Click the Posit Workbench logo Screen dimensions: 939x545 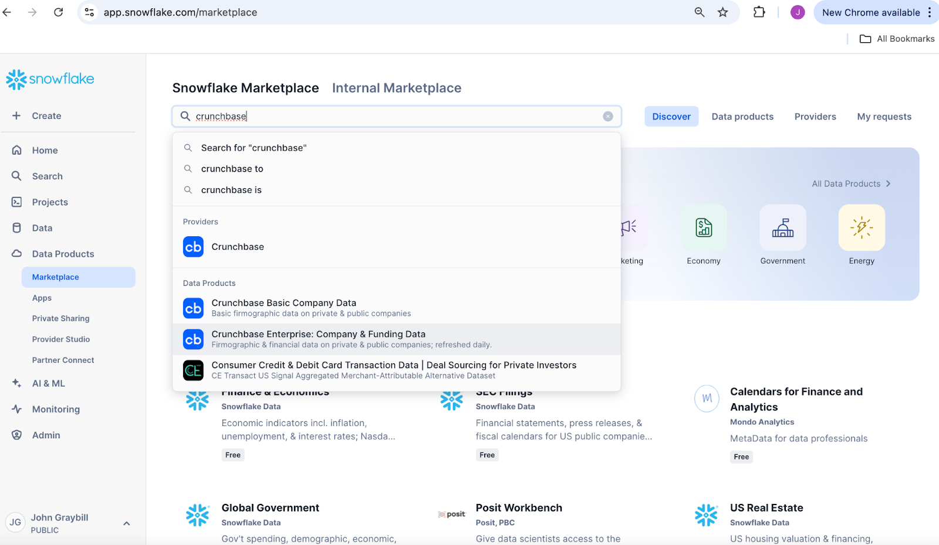click(451, 514)
